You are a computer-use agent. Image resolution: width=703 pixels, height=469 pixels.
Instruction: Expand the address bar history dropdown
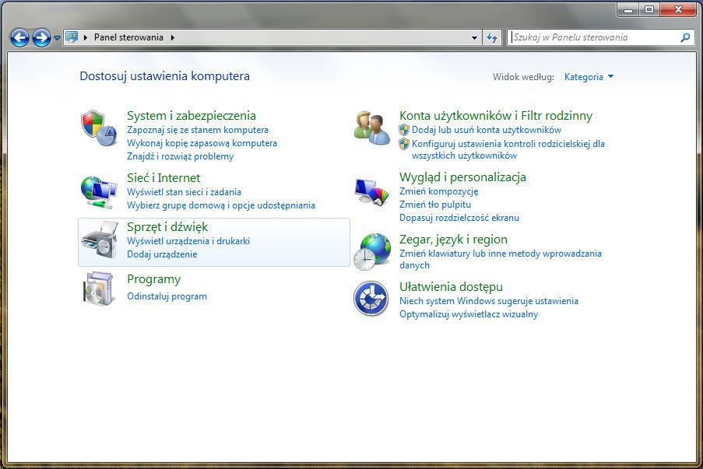[x=474, y=37]
